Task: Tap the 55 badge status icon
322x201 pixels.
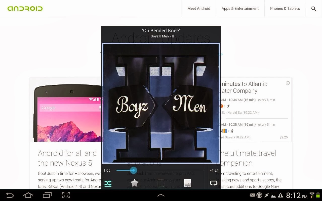Action: coord(252,195)
